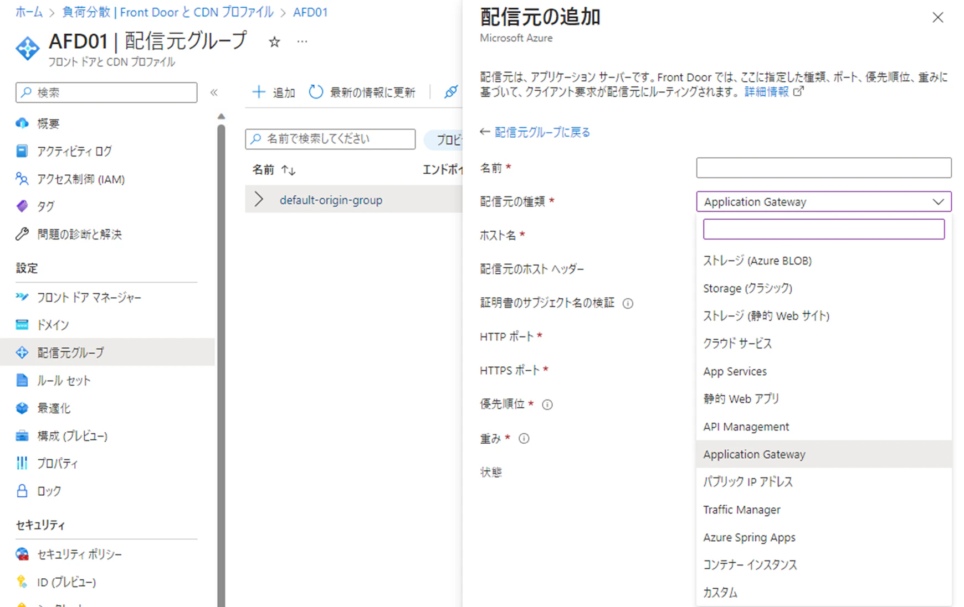Image resolution: width=964 pixels, height=607 pixels.
Task: Click the ID (プレビュー) key icon
Action: click(x=22, y=582)
